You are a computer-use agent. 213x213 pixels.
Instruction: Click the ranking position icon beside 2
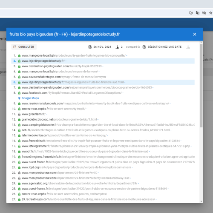pyautogui.click(x=118, y=47)
